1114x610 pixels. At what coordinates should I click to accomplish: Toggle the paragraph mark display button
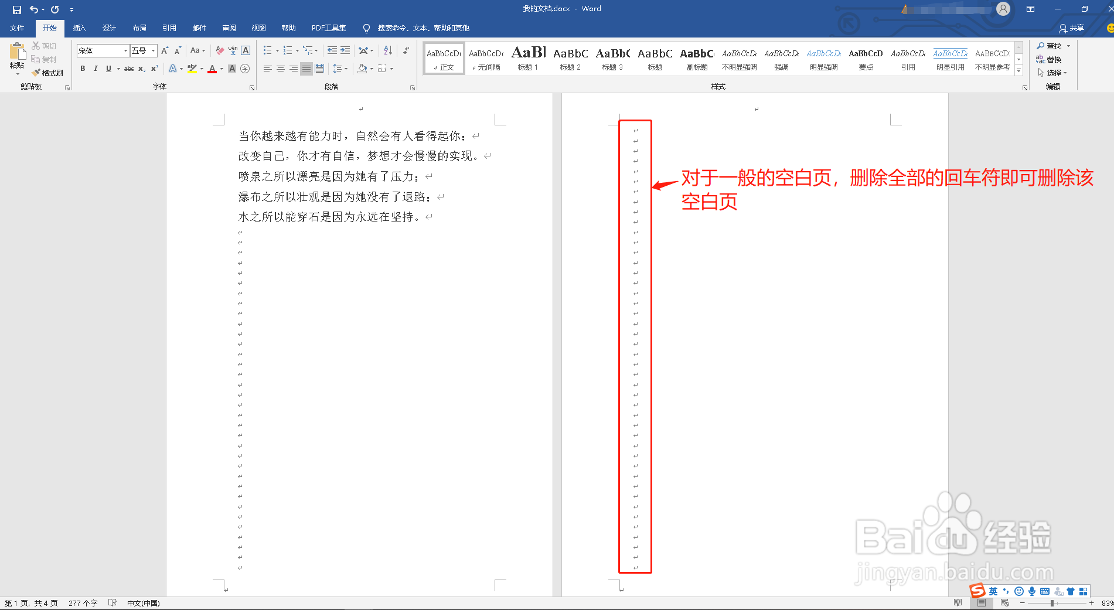(406, 50)
